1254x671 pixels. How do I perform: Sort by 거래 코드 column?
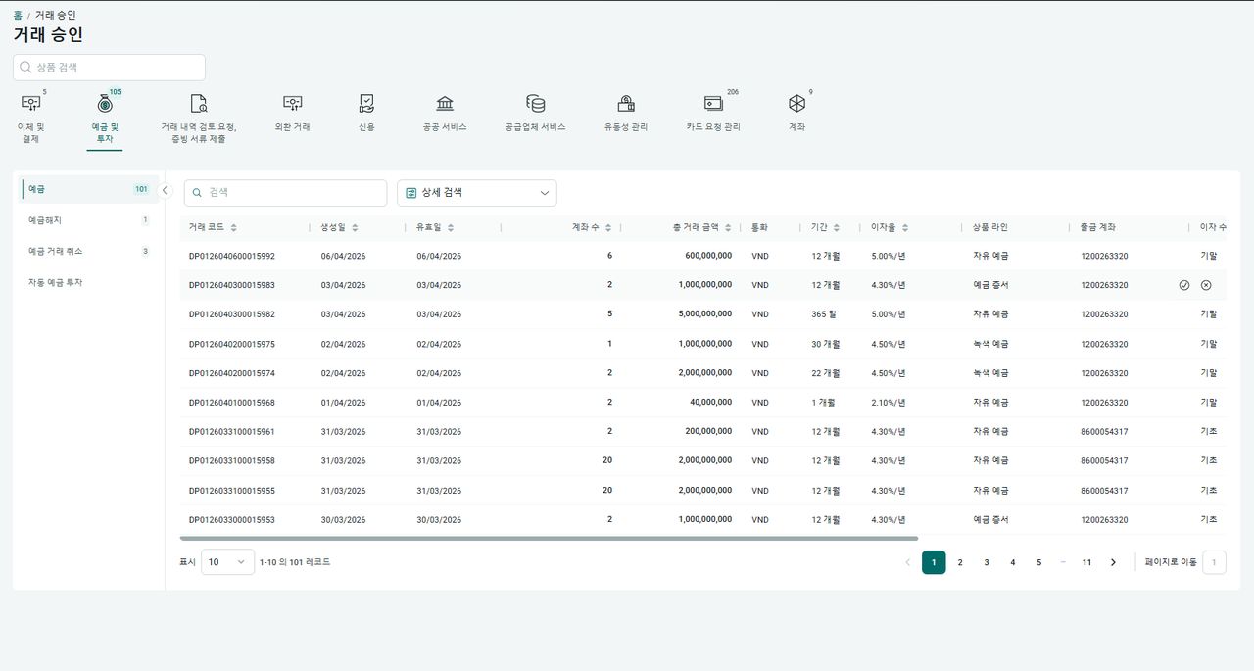(x=234, y=227)
